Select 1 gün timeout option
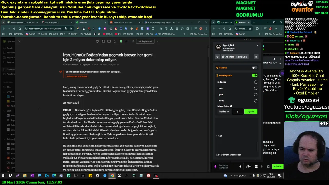The image size is (329, 185). pos(255,95)
